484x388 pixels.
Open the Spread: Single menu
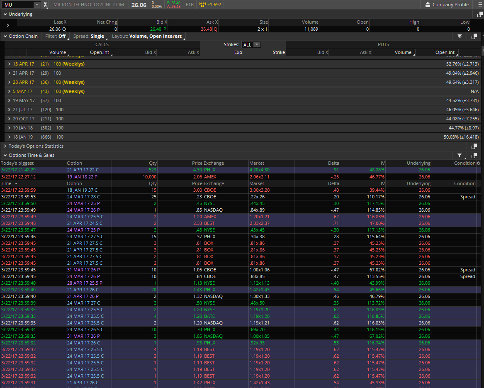point(89,37)
